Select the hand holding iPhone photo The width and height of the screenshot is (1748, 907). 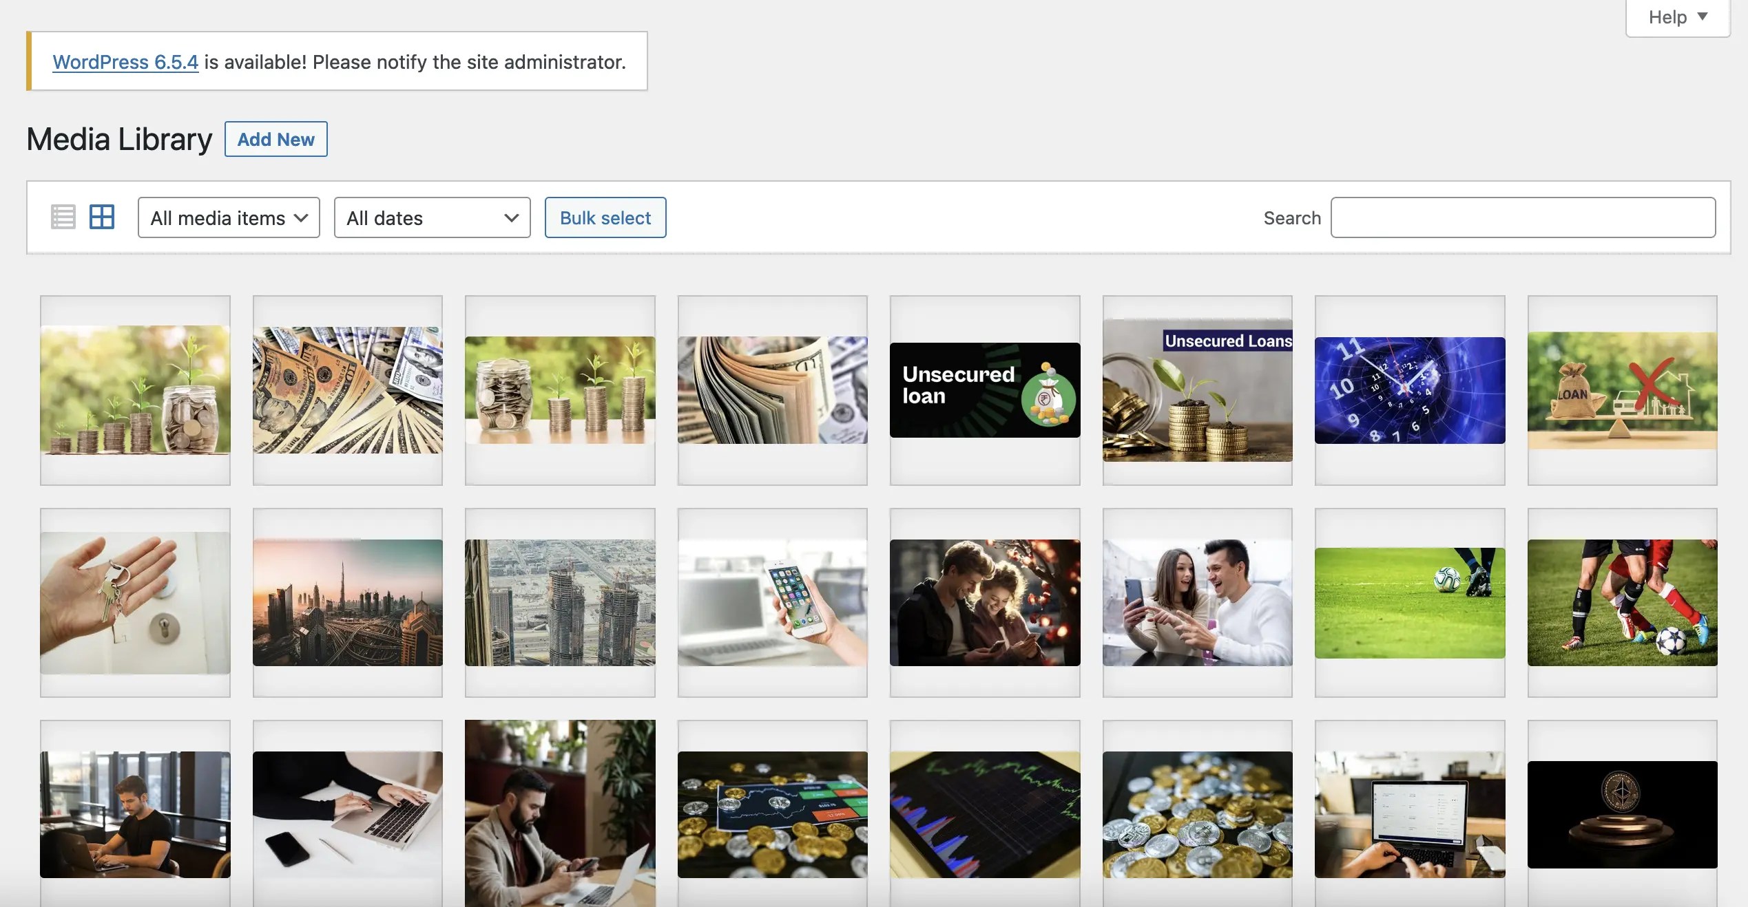(x=772, y=602)
